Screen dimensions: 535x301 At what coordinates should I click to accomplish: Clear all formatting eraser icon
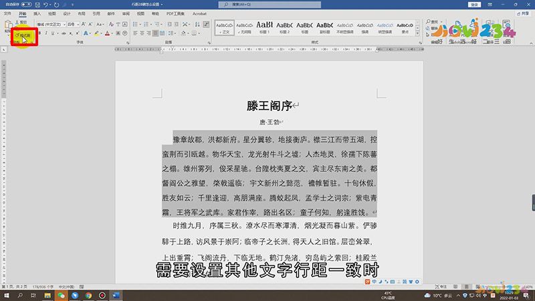(111, 24)
